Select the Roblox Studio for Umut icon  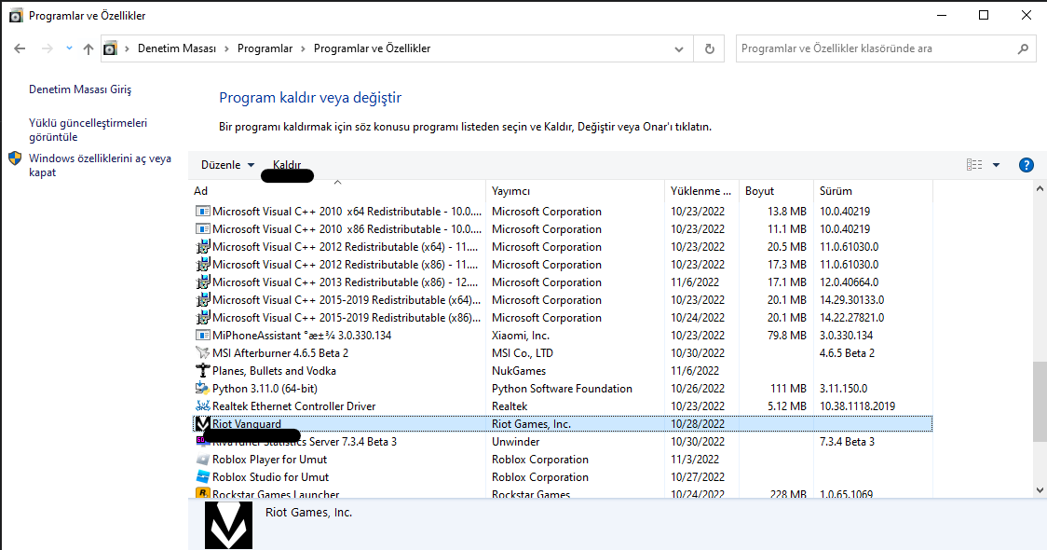203,477
